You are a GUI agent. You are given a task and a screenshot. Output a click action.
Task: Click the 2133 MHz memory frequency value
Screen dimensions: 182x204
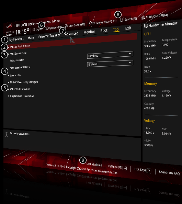point(150,95)
